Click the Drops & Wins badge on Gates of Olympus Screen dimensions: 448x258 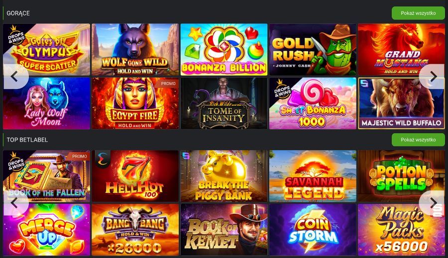pyautogui.click(x=15, y=36)
